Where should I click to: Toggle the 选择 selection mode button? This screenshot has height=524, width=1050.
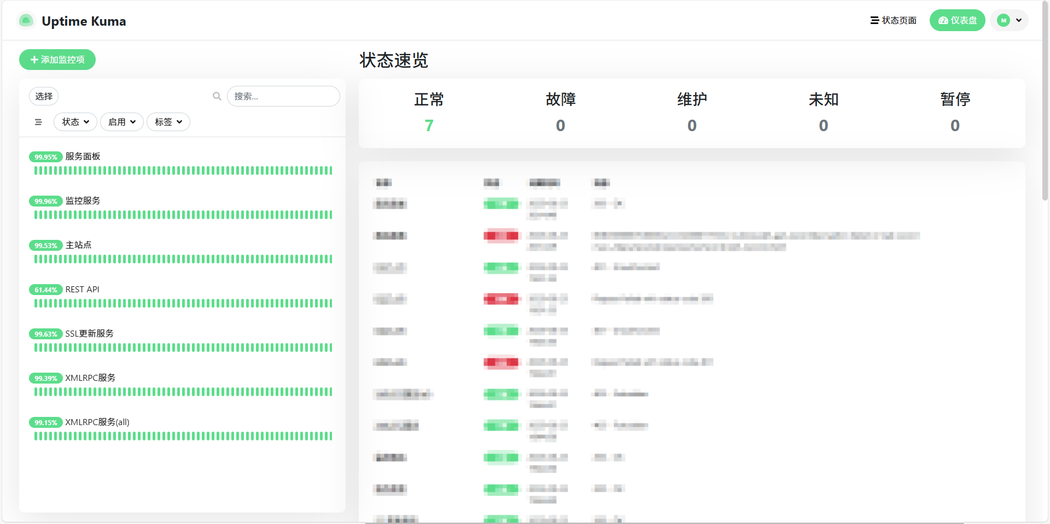point(44,96)
